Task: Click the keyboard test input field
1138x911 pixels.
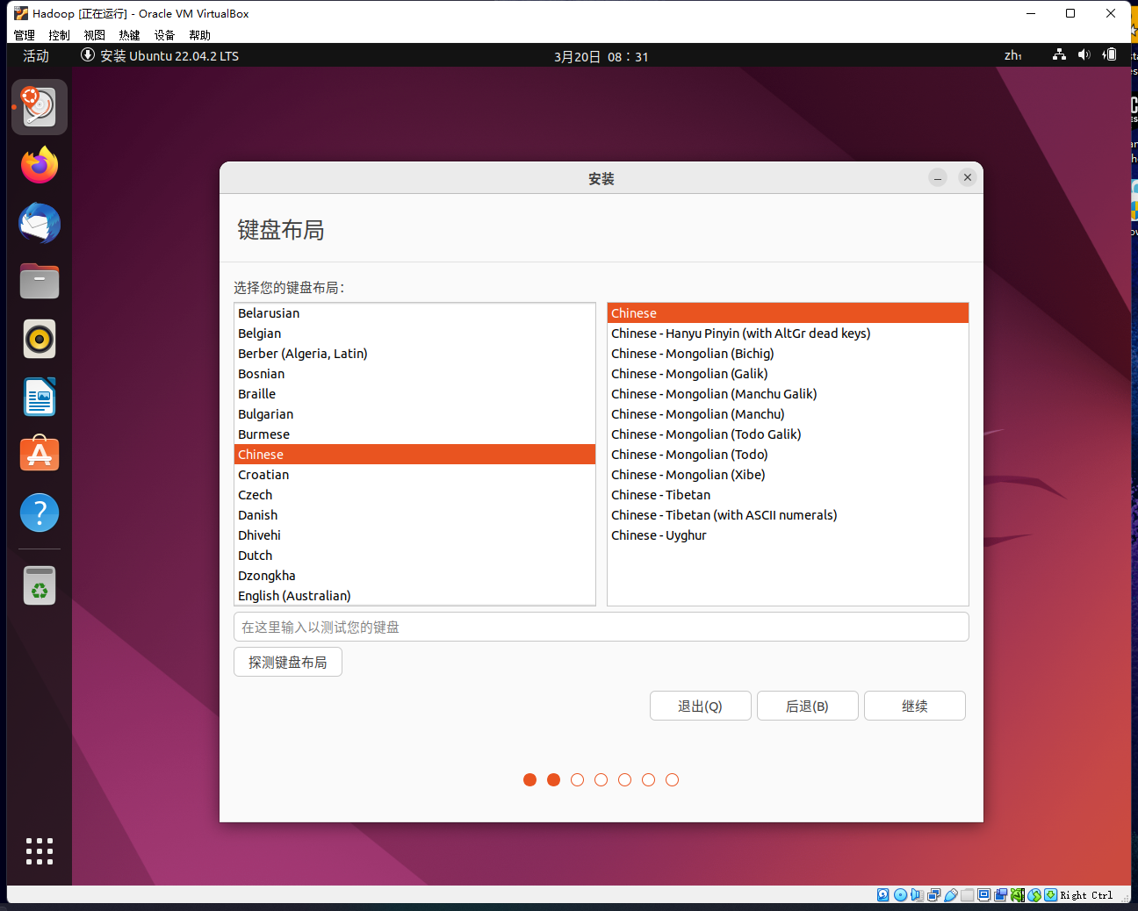Action: tap(601, 627)
